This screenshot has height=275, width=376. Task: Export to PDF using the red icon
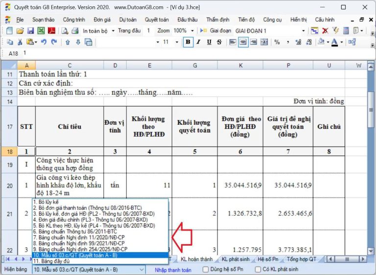coord(51,31)
